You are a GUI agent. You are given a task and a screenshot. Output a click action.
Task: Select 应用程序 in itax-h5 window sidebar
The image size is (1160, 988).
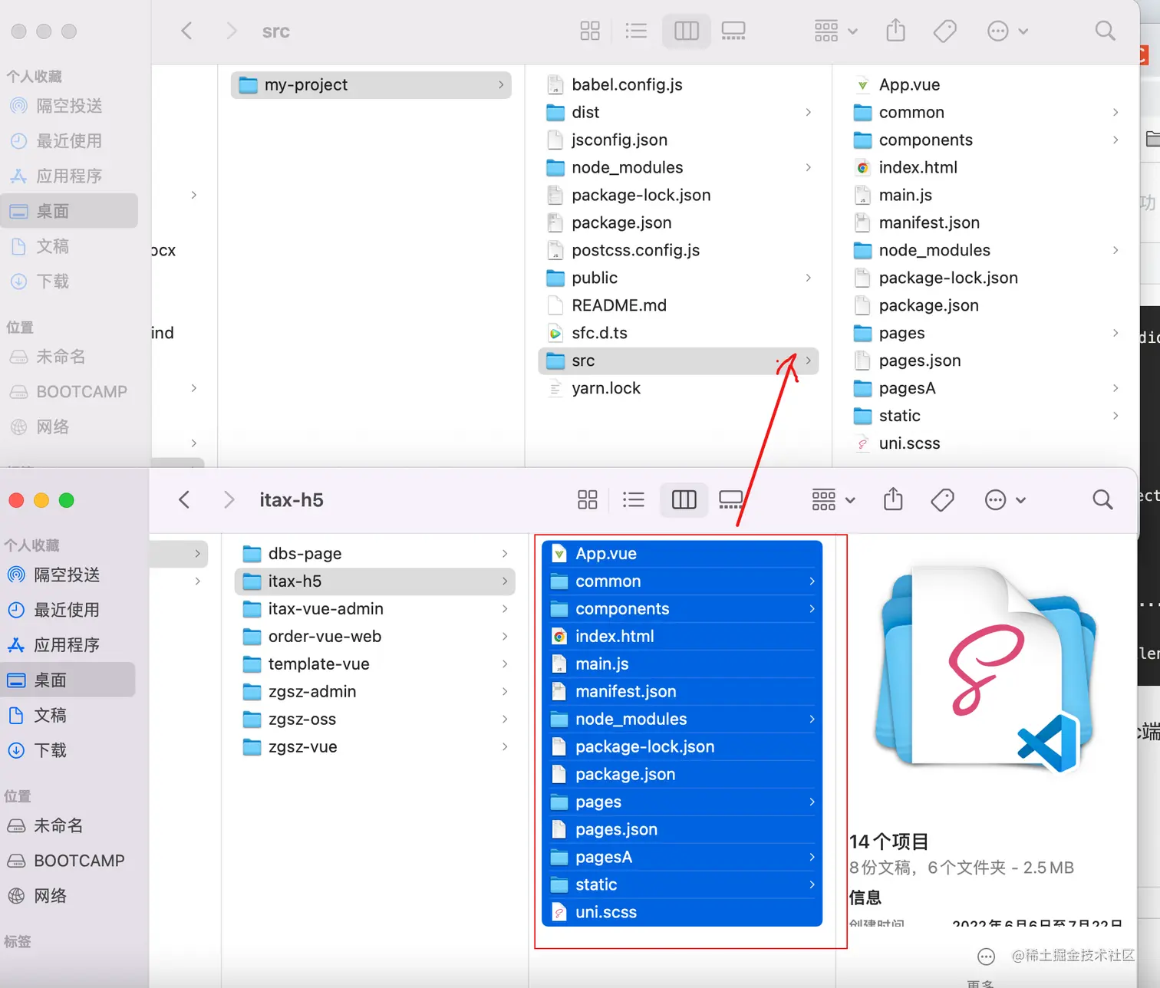point(68,645)
